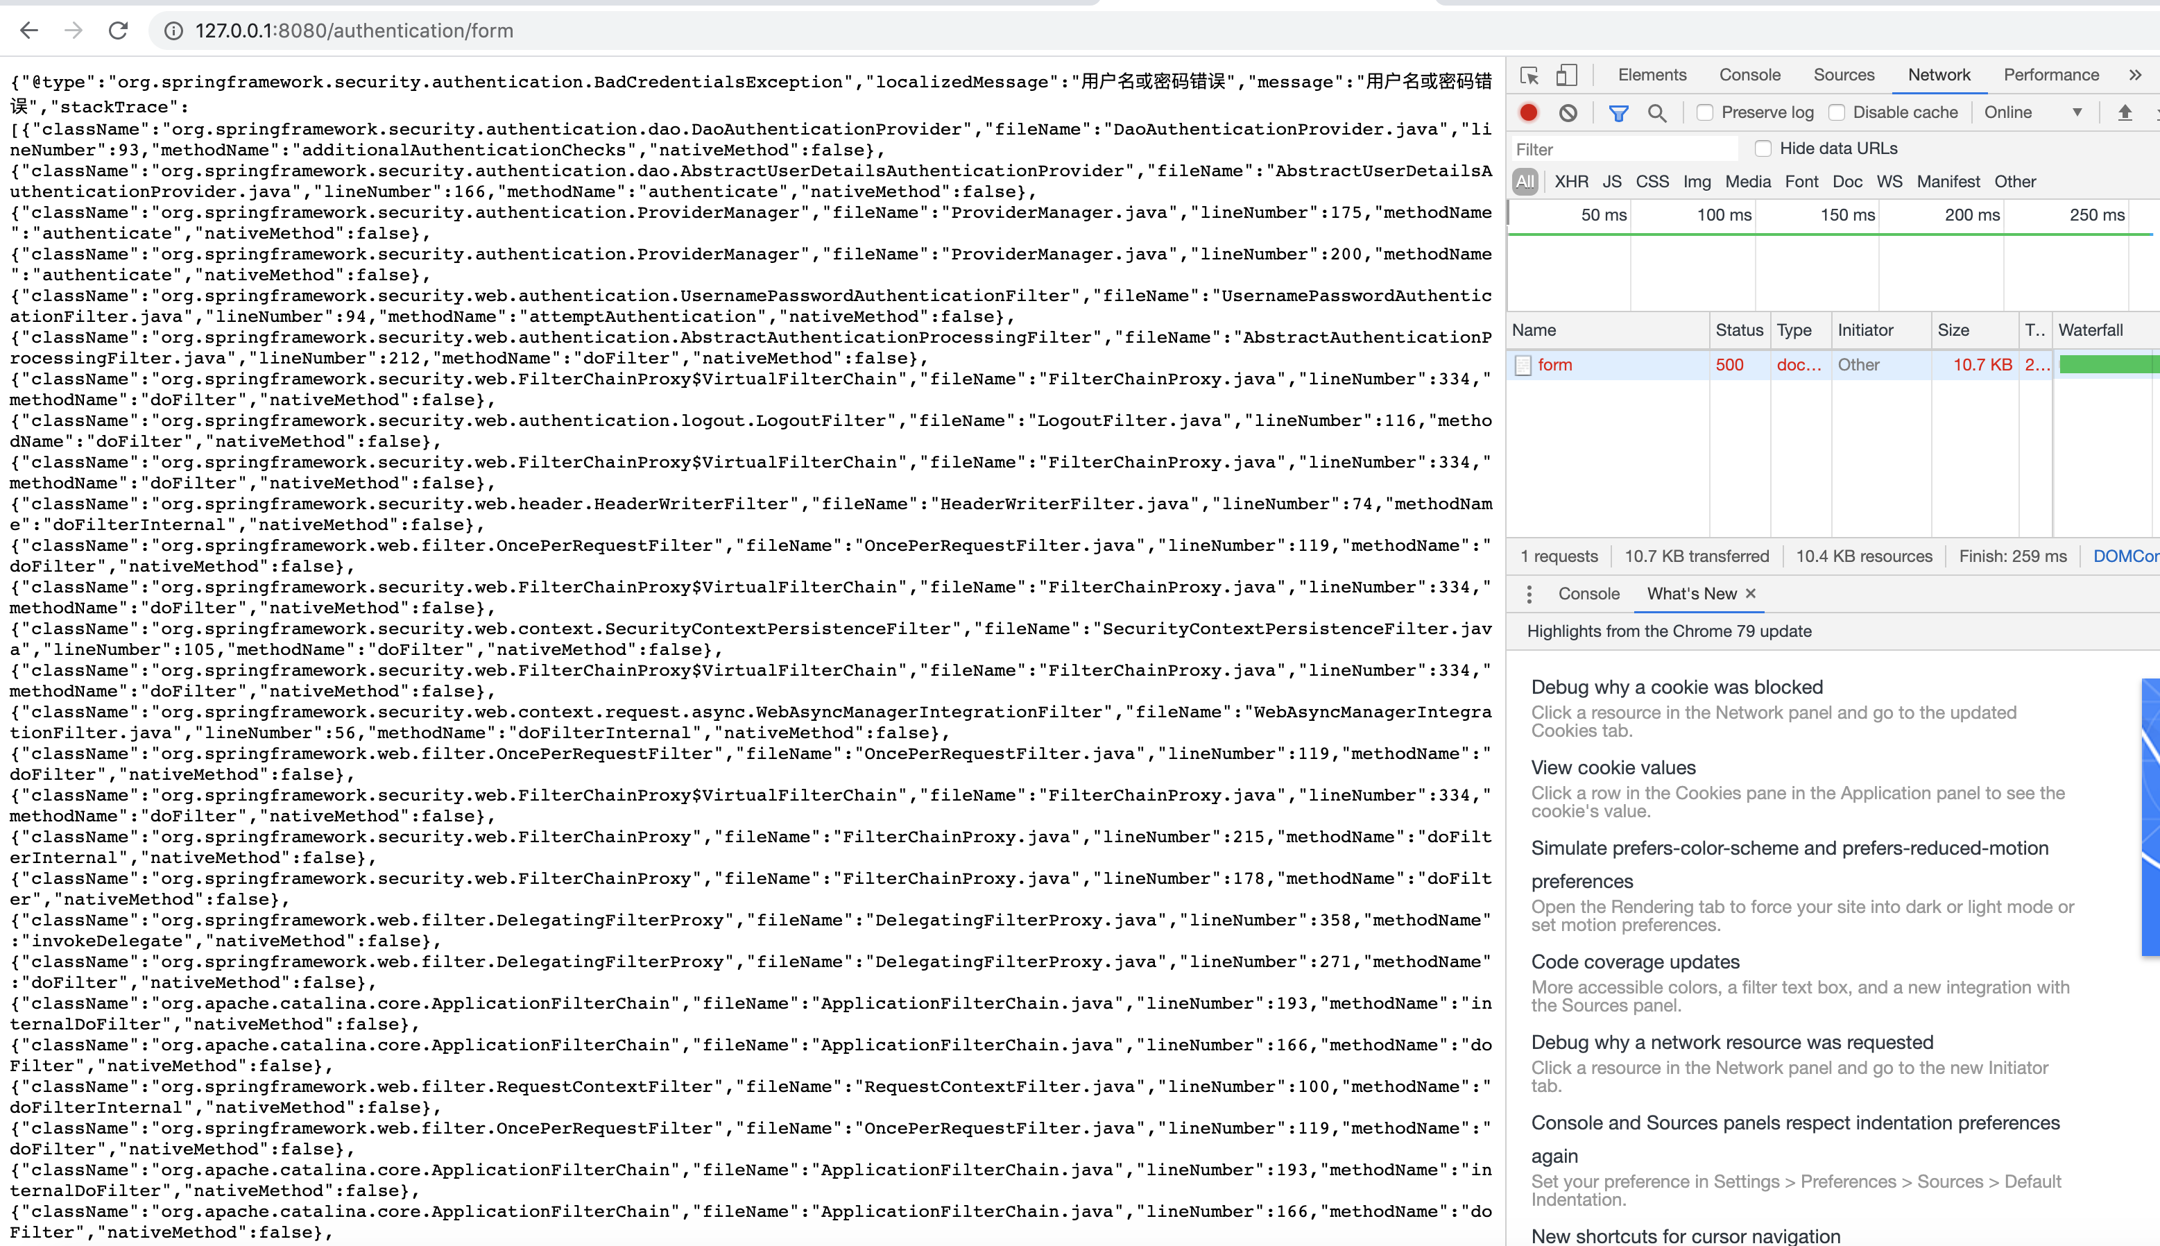This screenshot has height=1246, width=2160.
Task: Select the form request row
Action: (1554, 364)
